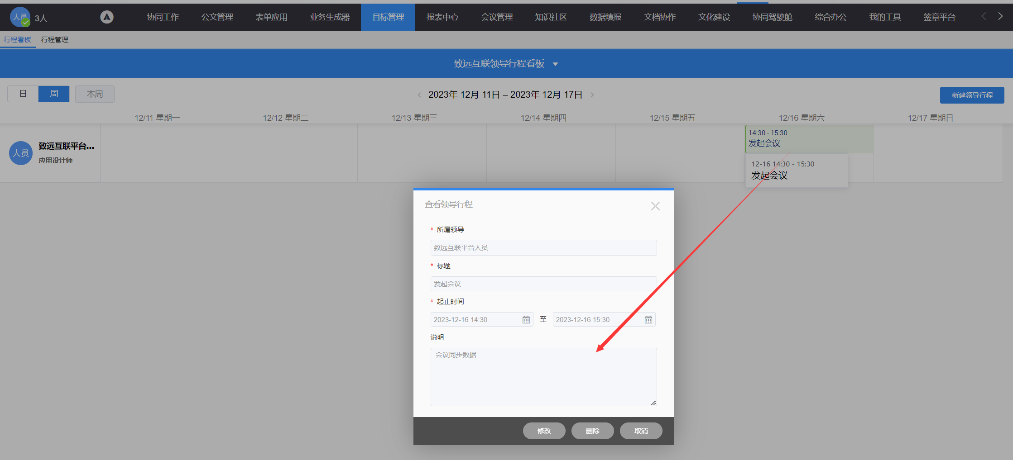The image size is (1013, 460).
Task: Click the 12/13 星期三 column header
Action: point(414,118)
